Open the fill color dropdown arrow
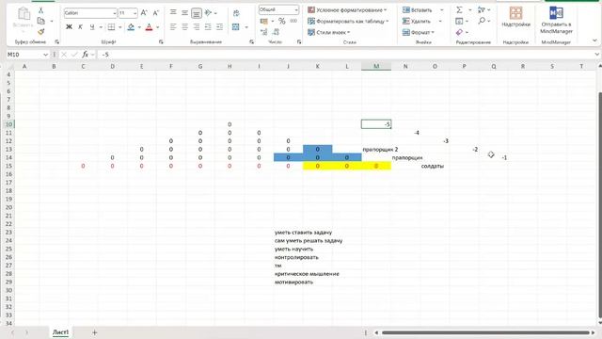Screen dimensions: 602x339 tap(139, 27)
